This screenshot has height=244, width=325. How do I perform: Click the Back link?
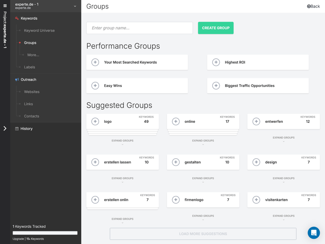(x=313, y=7)
